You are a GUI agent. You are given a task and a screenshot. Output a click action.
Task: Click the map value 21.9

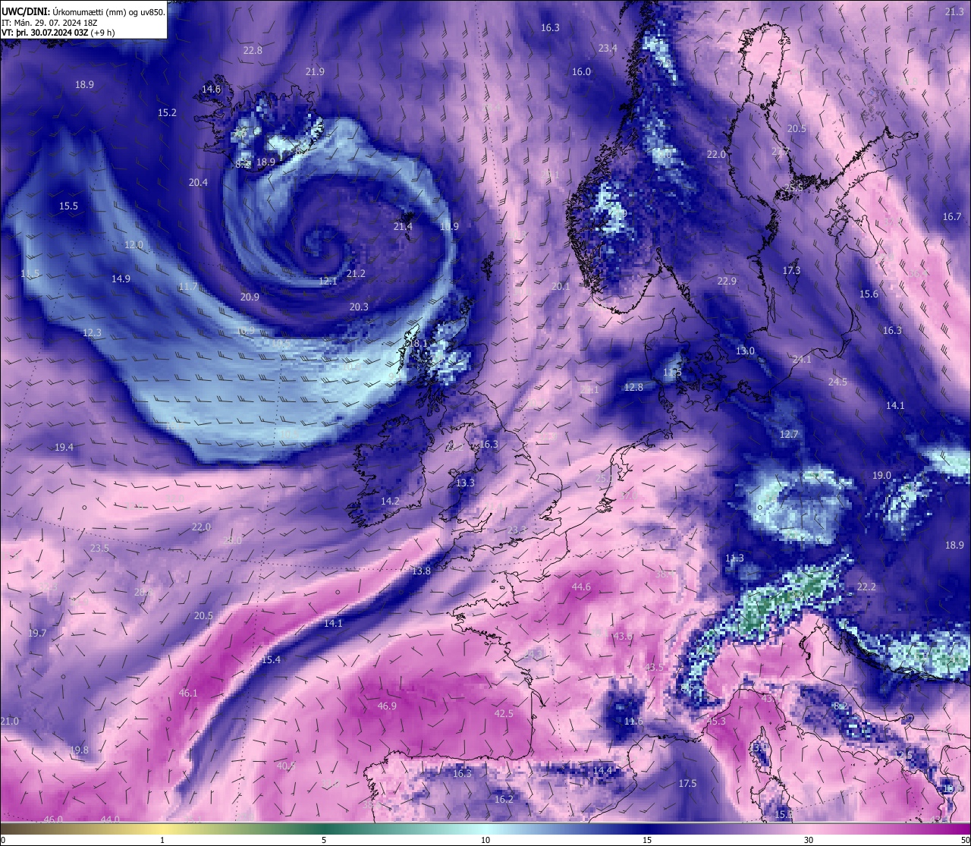coord(315,72)
